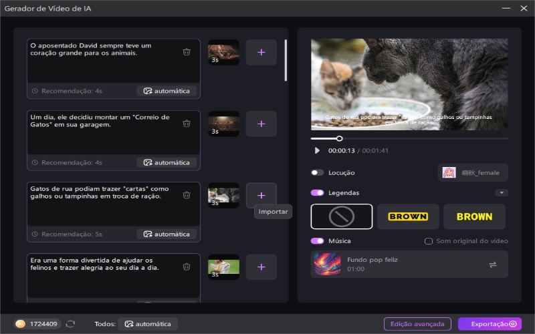This screenshot has height=334, width=535.
Task: Import media for the 'Correio de Gatos' scene
Action: tap(261, 124)
